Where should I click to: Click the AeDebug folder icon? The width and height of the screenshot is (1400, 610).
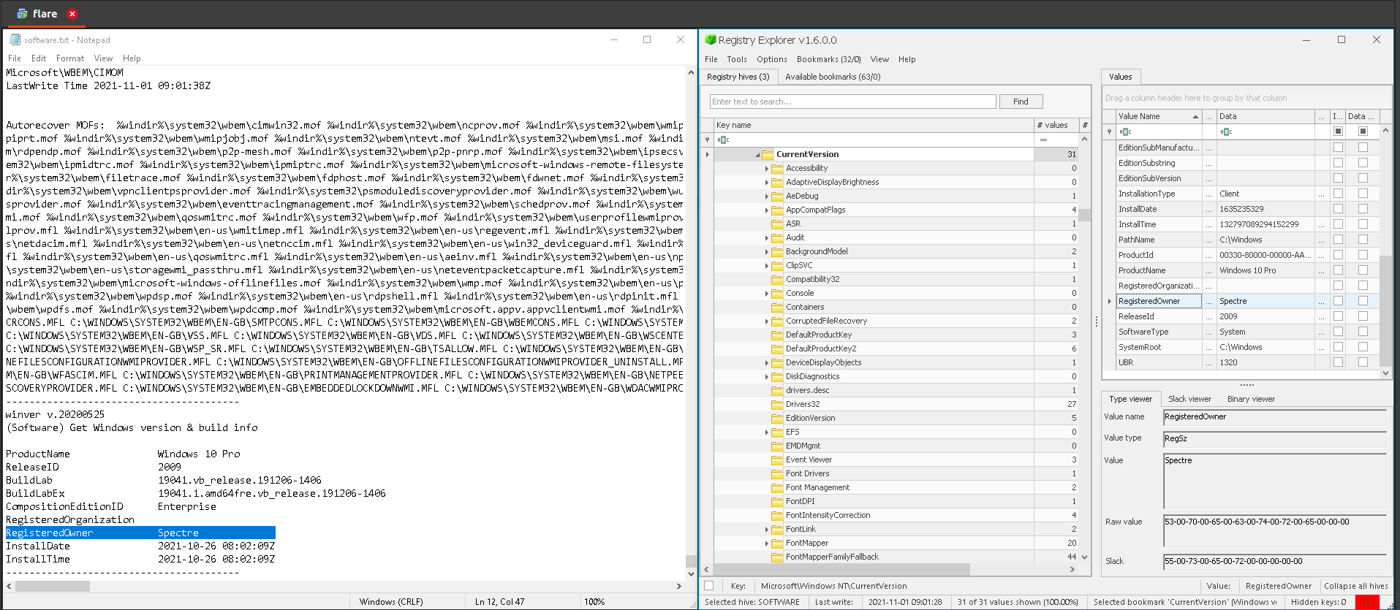point(777,197)
